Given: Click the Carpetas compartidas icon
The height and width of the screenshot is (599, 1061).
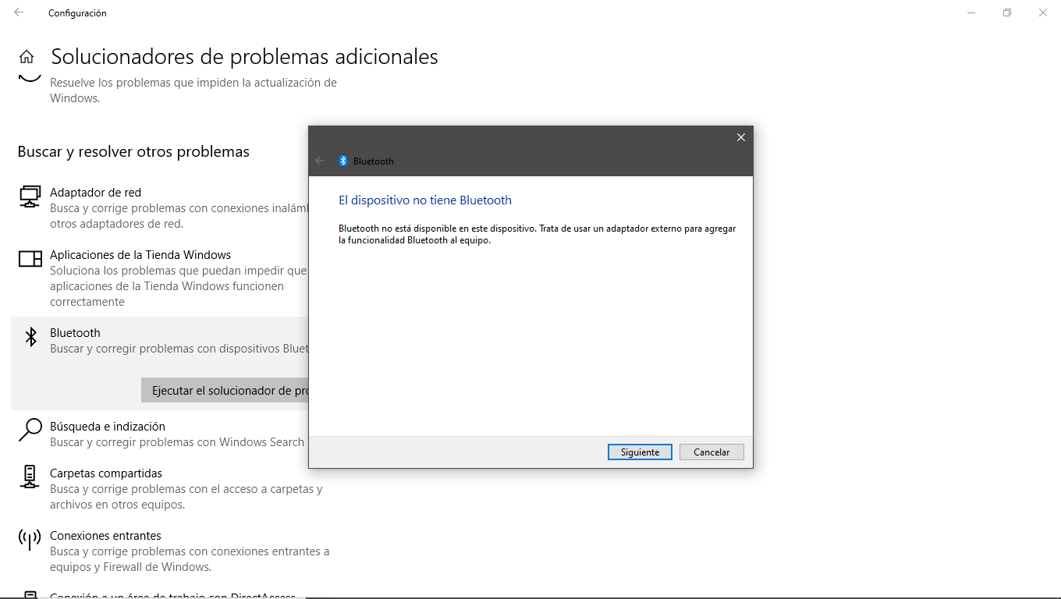Looking at the screenshot, I should coord(30,477).
